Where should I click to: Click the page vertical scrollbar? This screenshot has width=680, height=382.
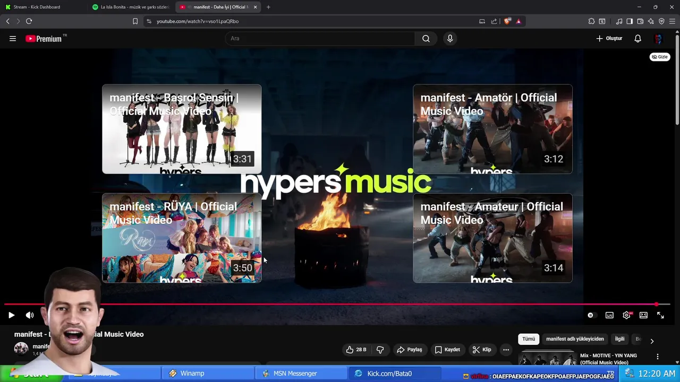coord(677,80)
